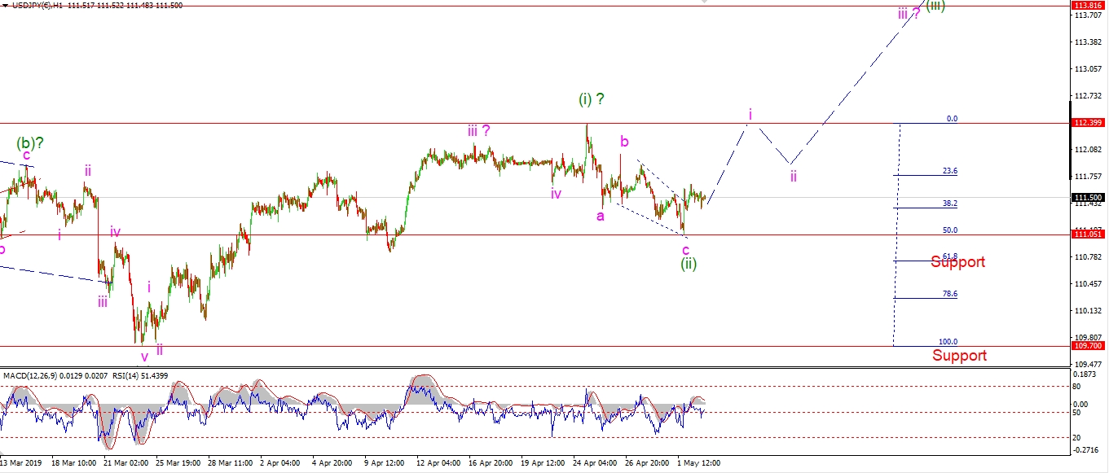This screenshot has height=473, width=1109.
Task: Select the Support text near 61.8 level
Action: click(958, 262)
